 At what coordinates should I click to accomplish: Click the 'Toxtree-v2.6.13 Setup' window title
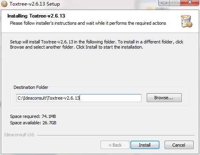click(x=35, y=4)
